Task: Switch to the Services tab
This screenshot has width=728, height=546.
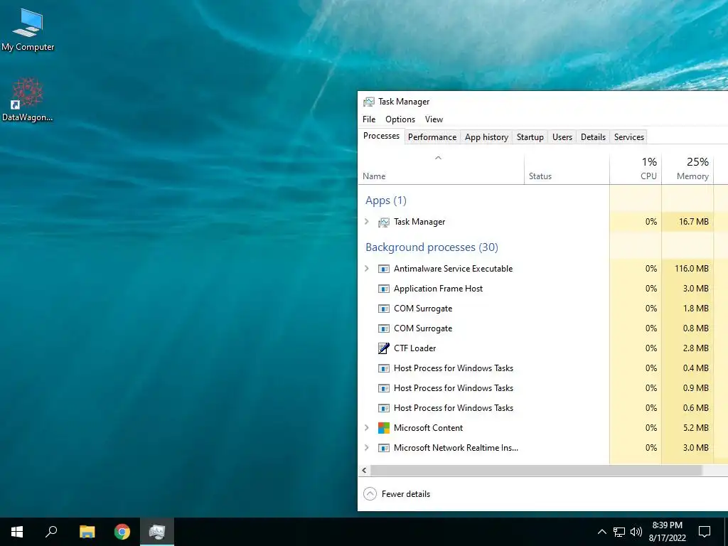Action: pyautogui.click(x=629, y=137)
